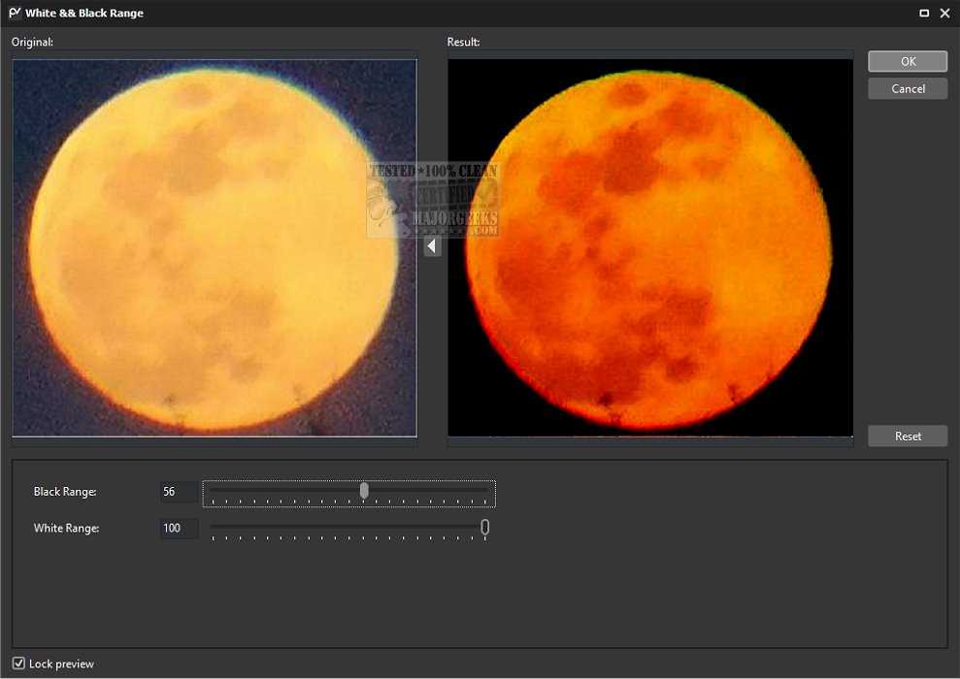Click the Result moon preview image
Screen dimensions: 960x679
(x=650, y=248)
